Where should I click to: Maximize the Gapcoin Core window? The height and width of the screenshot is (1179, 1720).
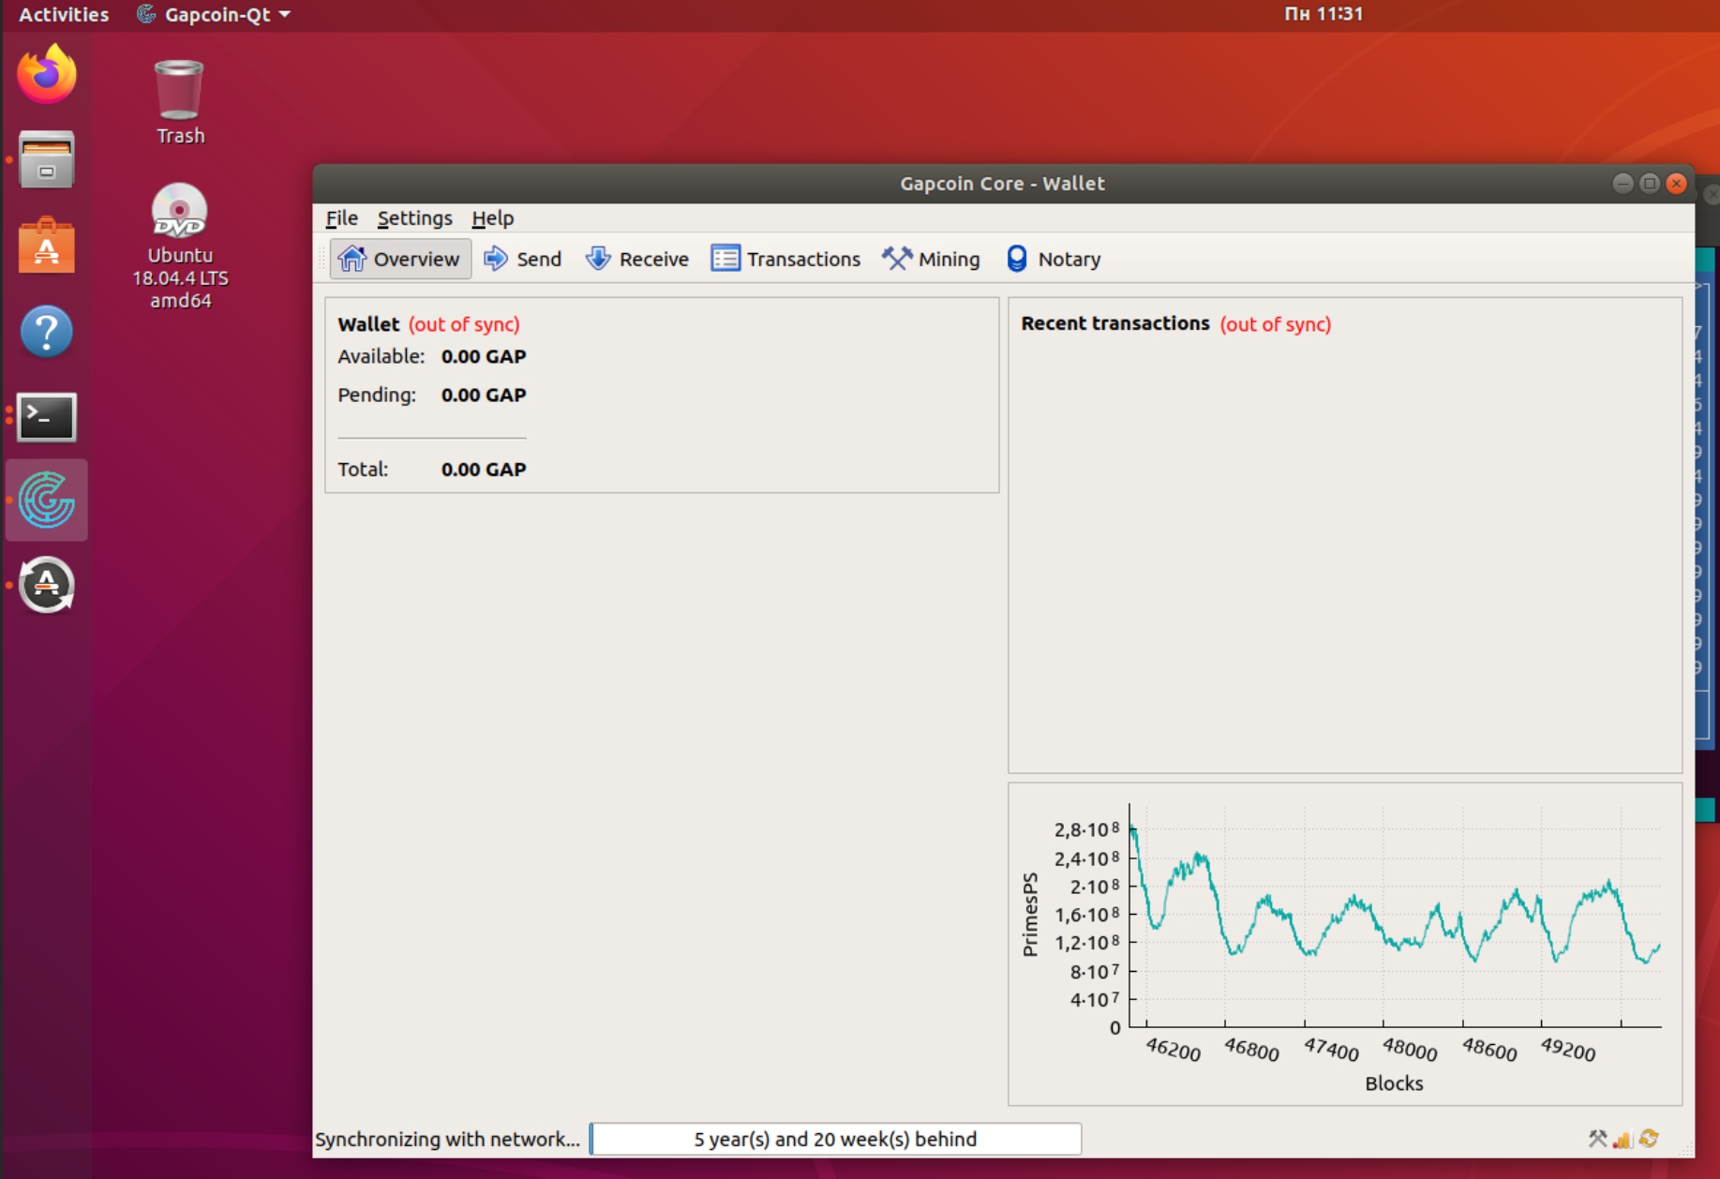pyautogui.click(x=1650, y=184)
